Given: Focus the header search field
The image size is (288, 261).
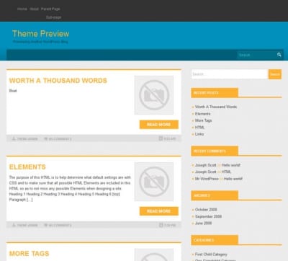Looking at the screenshot, I should coord(257,55).
